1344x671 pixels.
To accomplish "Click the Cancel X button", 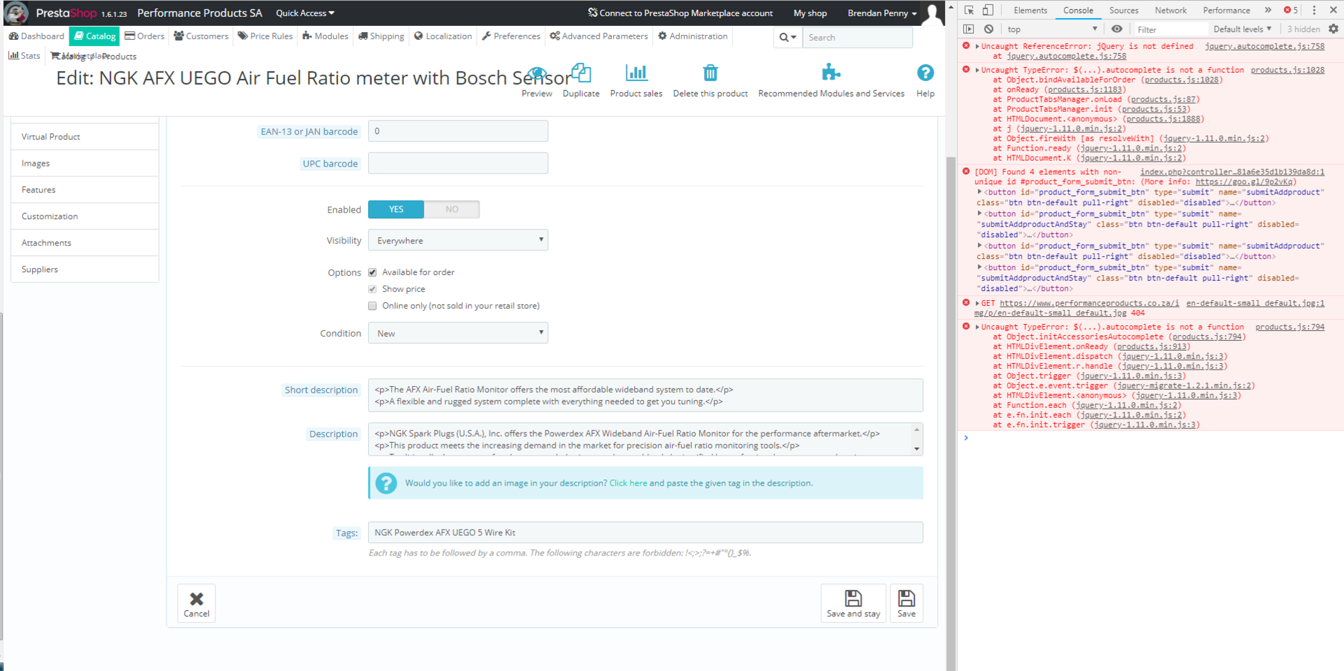I will 197,603.
